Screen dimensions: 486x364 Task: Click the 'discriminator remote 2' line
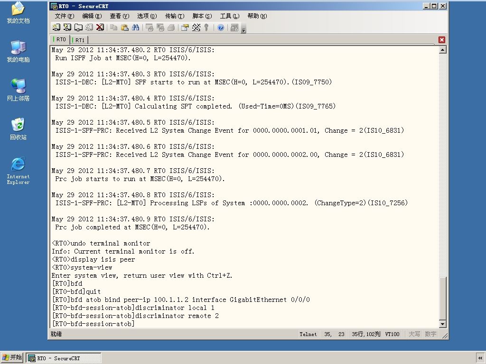(135, 316)
